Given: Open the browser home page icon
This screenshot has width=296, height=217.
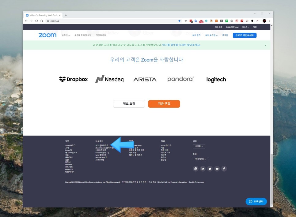Looking at the screenshot, I should coord(42,21).
